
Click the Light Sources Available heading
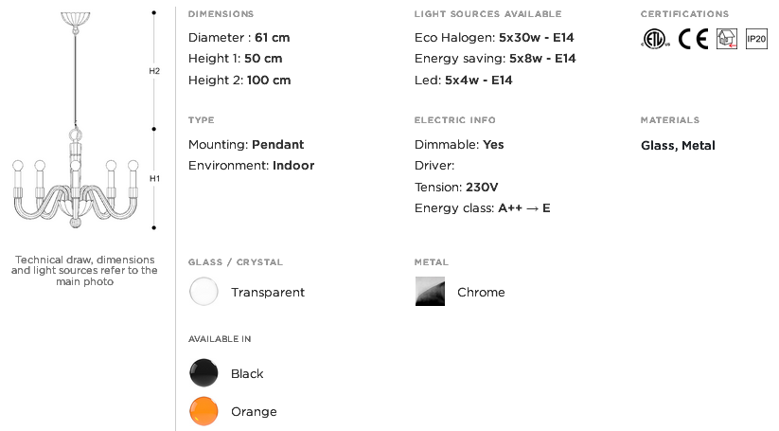(487, 14)
